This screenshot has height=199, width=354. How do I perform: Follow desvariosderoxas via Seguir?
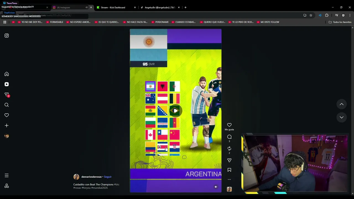tap(108, 177)
